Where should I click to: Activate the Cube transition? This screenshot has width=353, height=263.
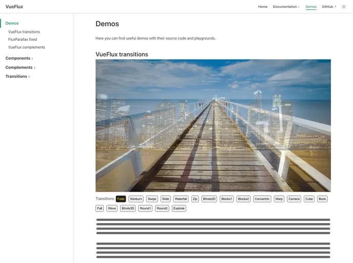[x=309, y=199]
